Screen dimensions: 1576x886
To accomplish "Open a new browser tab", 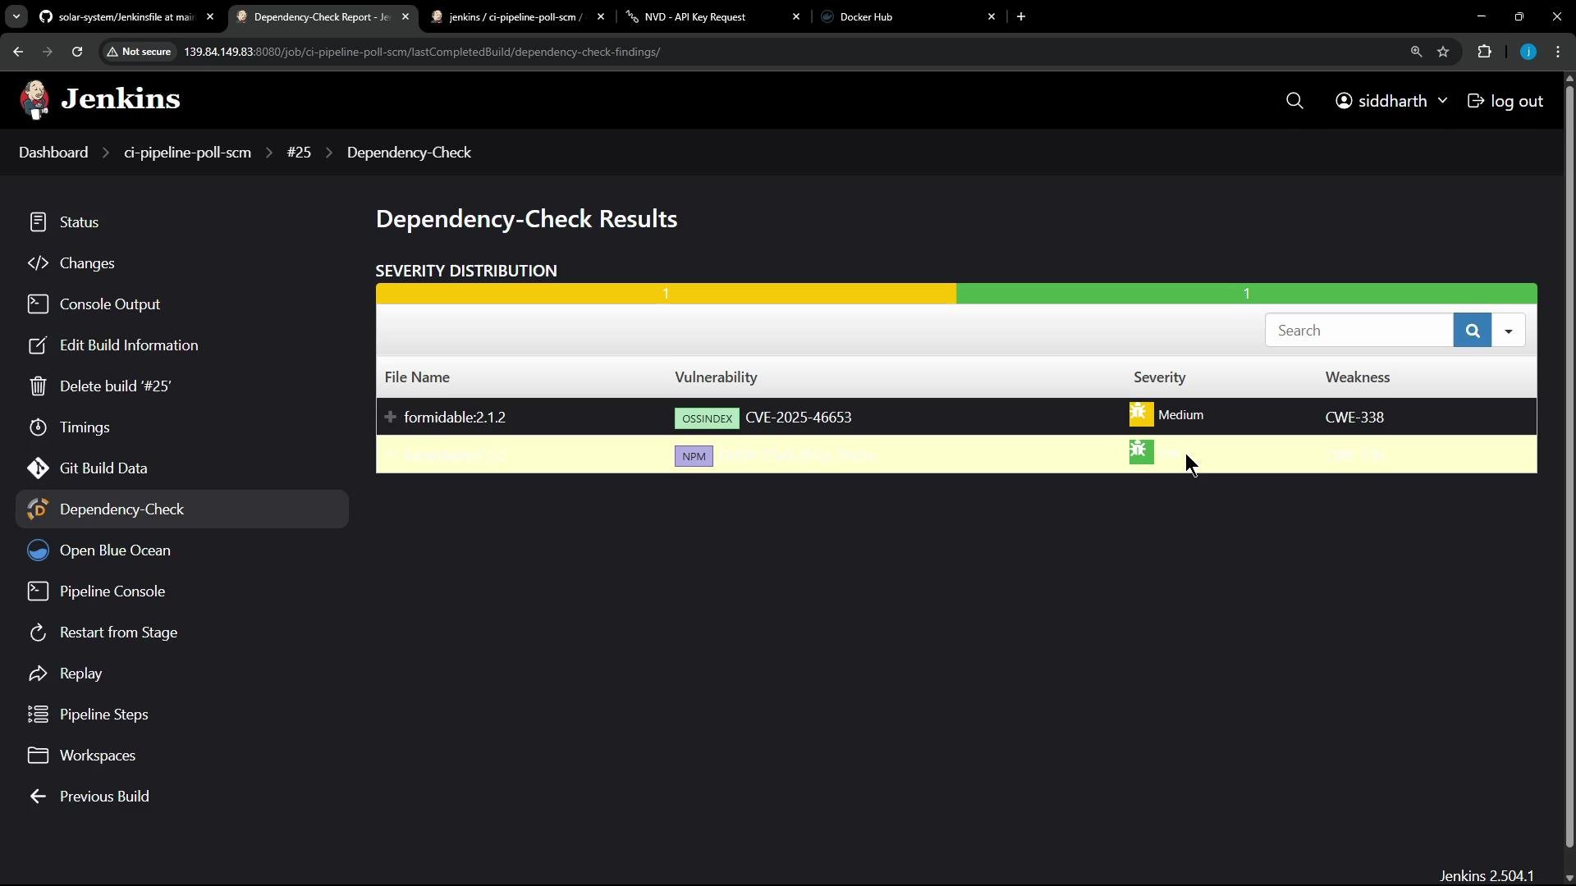I will 1021,16.
